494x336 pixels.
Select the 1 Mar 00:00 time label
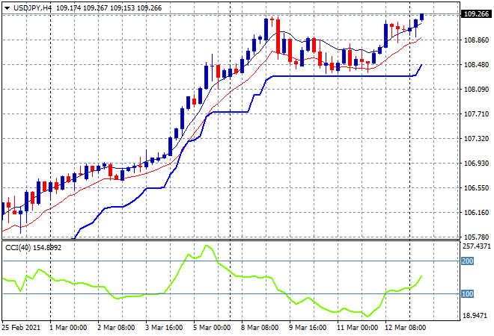point(68,327)
